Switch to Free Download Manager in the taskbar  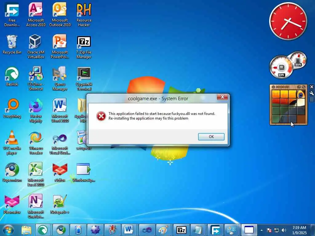point(215,230)
